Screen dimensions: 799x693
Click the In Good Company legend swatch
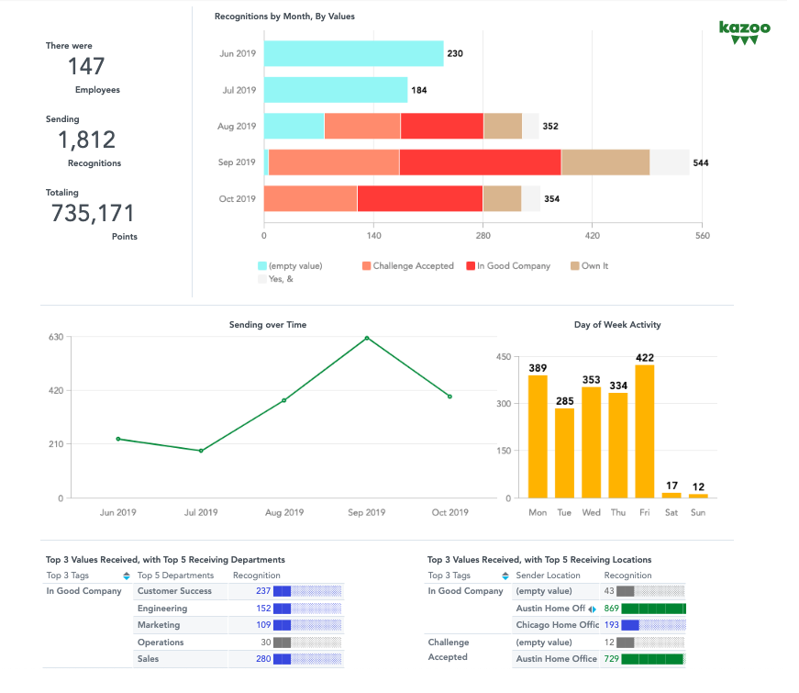point(471,266)
